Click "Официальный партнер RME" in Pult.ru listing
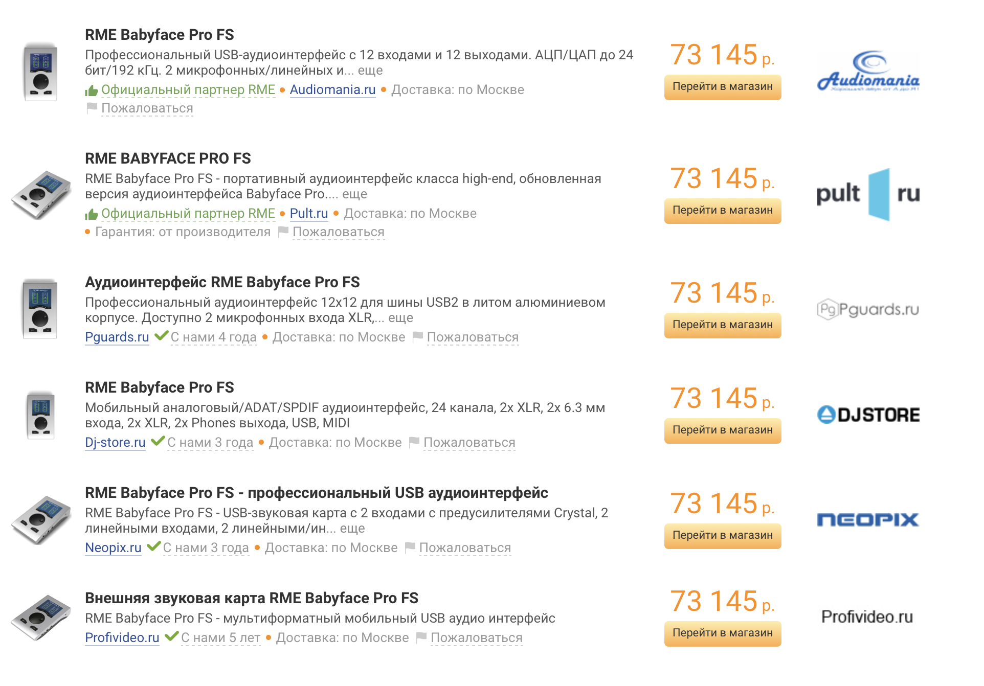 coord(188,214)
